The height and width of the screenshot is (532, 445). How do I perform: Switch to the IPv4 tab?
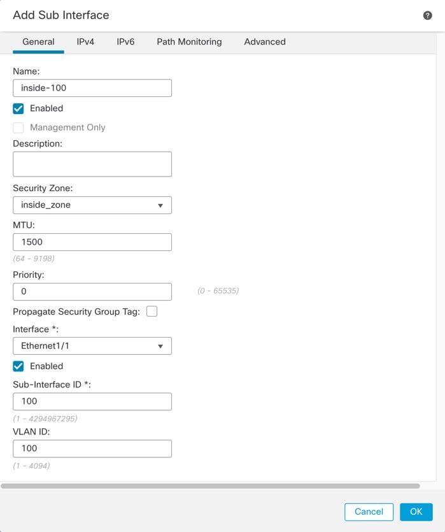point(85,41)
